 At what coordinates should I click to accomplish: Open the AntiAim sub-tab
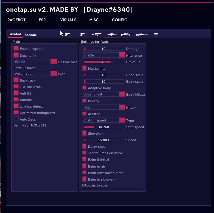31,35
